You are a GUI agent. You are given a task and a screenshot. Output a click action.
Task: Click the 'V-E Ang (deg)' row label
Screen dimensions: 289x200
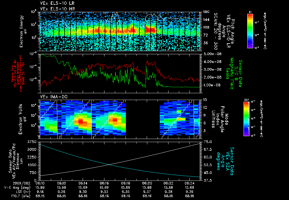[x=17, y=188]
